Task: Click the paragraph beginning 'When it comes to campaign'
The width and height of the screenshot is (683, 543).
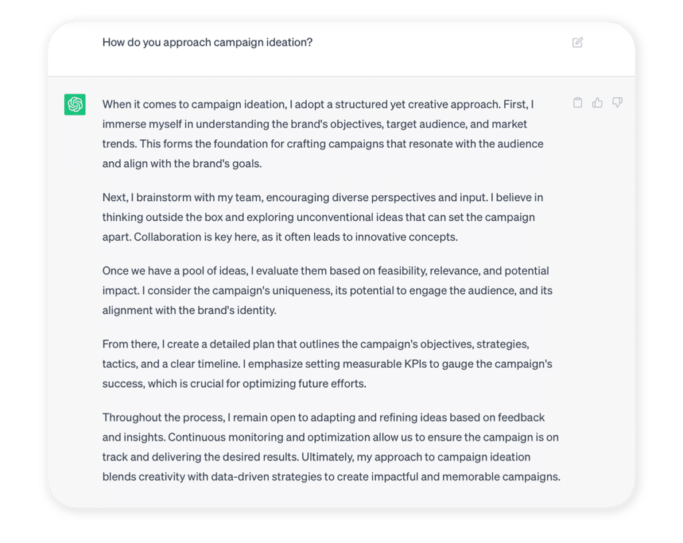Action: tap(323, 134)
